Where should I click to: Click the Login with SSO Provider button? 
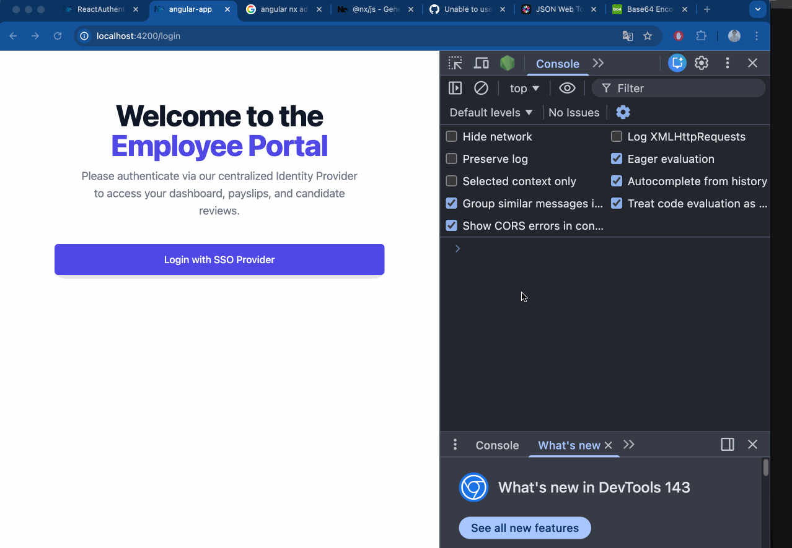pyautogui.click(x=219, y=259)
